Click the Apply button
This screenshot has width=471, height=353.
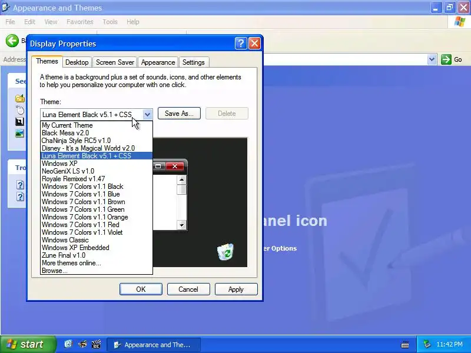(236, 289)
